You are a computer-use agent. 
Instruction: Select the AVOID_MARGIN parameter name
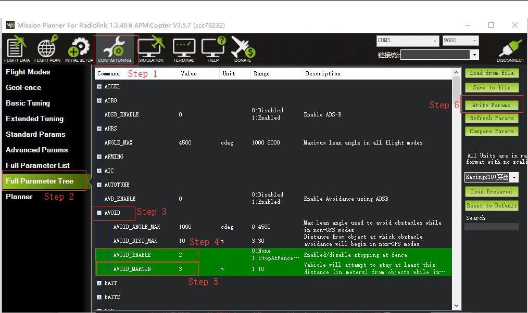pyautogui.click(x=132, y=269)
